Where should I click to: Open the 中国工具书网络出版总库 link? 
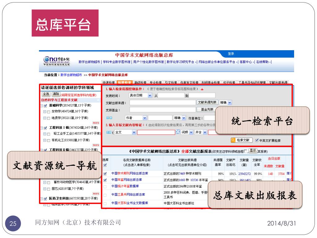point(128,195)
